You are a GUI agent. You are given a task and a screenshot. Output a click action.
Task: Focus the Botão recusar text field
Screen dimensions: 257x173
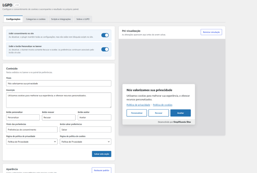(x=59, y=117)
